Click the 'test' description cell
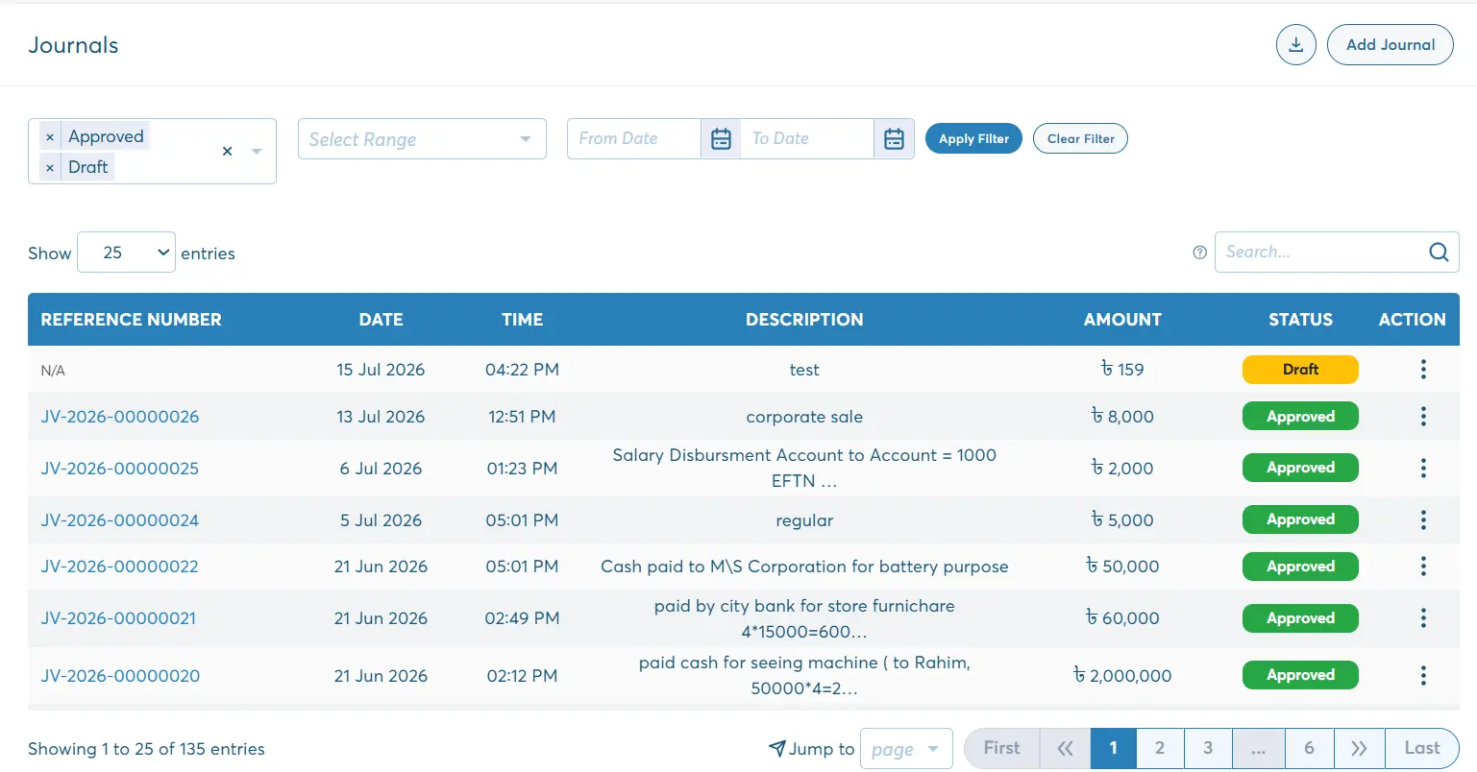This screenshot has height=772, width=1477. 804,370
